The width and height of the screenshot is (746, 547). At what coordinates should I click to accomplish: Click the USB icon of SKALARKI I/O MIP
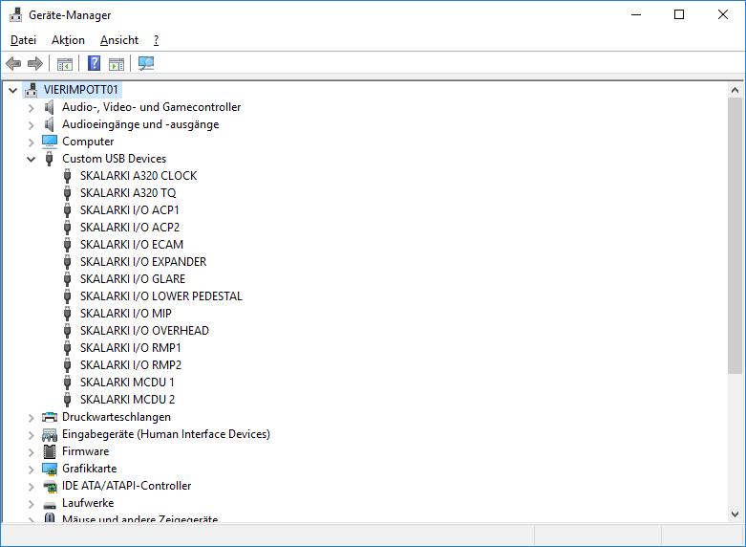pos(67,314)
